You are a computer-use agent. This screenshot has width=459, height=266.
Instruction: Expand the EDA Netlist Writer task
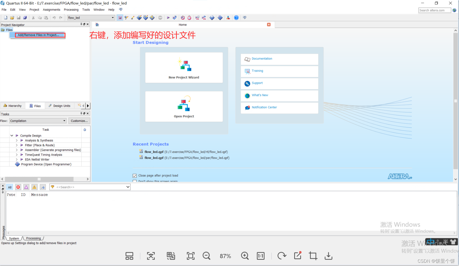click(x=17, y=159)
